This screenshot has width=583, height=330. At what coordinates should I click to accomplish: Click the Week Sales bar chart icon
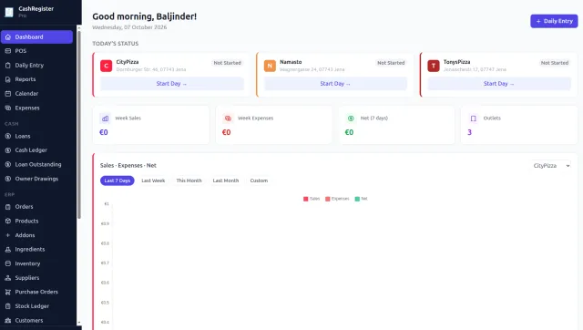click(x=106, y=119)
